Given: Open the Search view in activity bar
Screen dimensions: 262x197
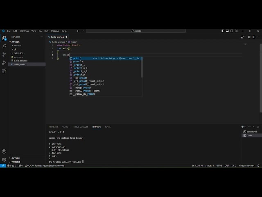Looking at the screenshot, I should 4,46.
